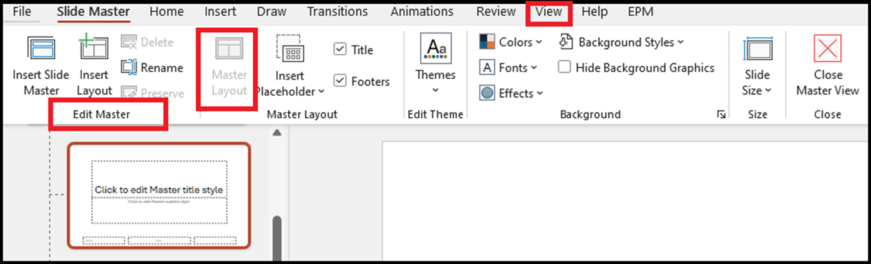This screenshot has width=871, height=264.
Task: Select the title layout thumbnail
Action: point(159,195)
